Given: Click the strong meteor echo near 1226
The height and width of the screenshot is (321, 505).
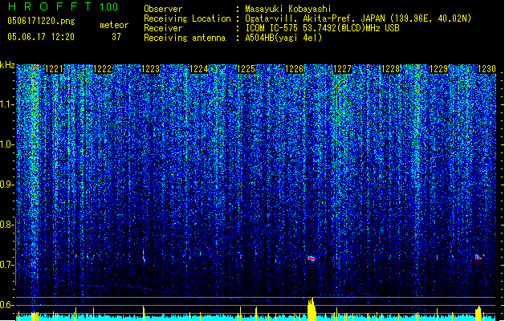Looking at the screenshot, I should point(312,258).
